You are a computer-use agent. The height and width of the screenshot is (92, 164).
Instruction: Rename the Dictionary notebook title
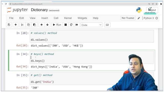[39, 10]
